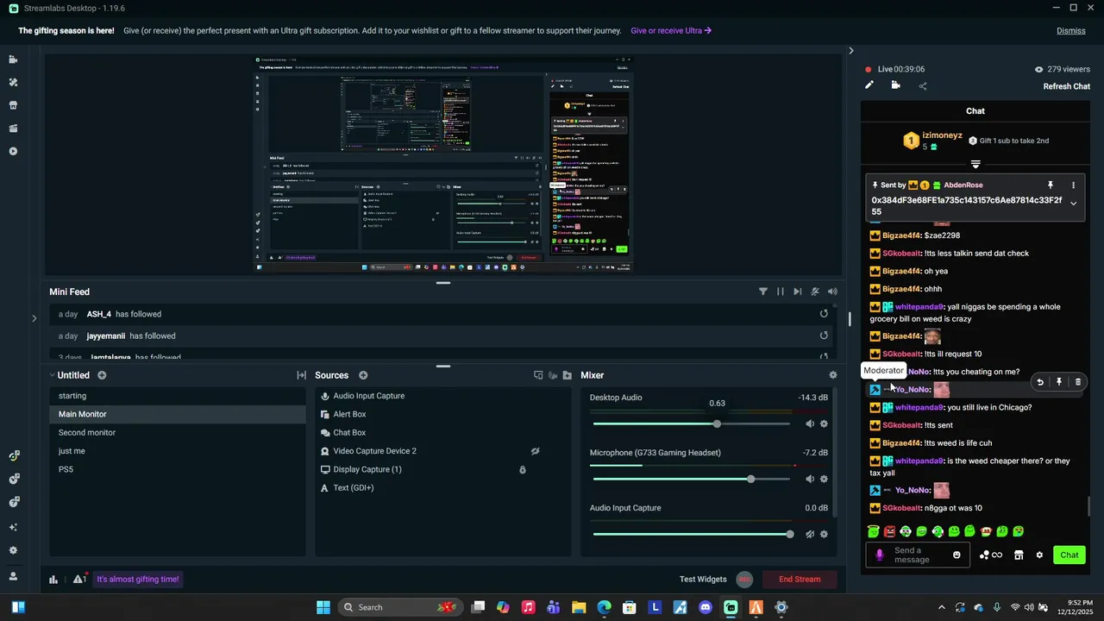Replay the ASH_4 follow alert
This screenshot has height=621, width=1104.
pyautogui.click(x=824, y=314)
